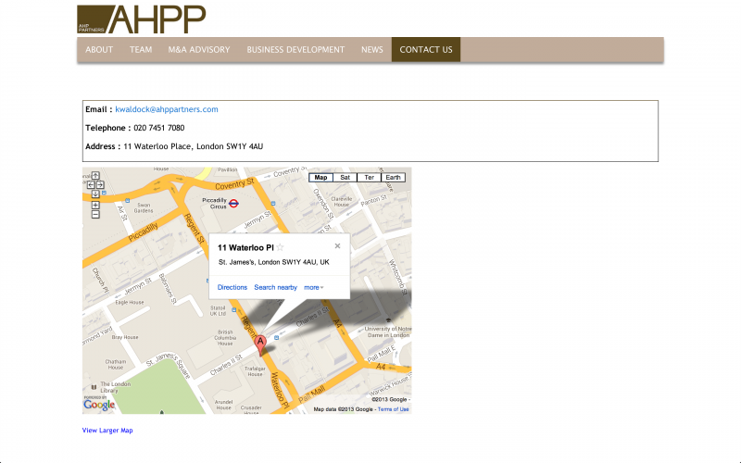741x463 pixels.
Task: Open Terms of Use link on map
Action: click(393, 409)
